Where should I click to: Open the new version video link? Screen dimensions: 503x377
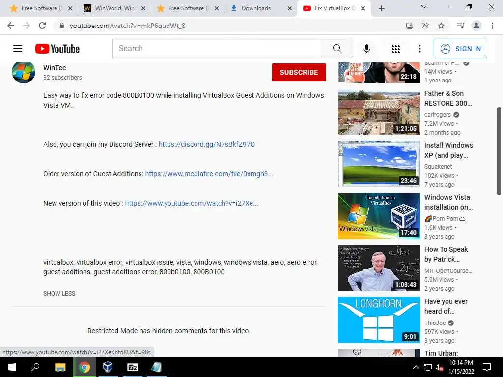tap(192, 203)
